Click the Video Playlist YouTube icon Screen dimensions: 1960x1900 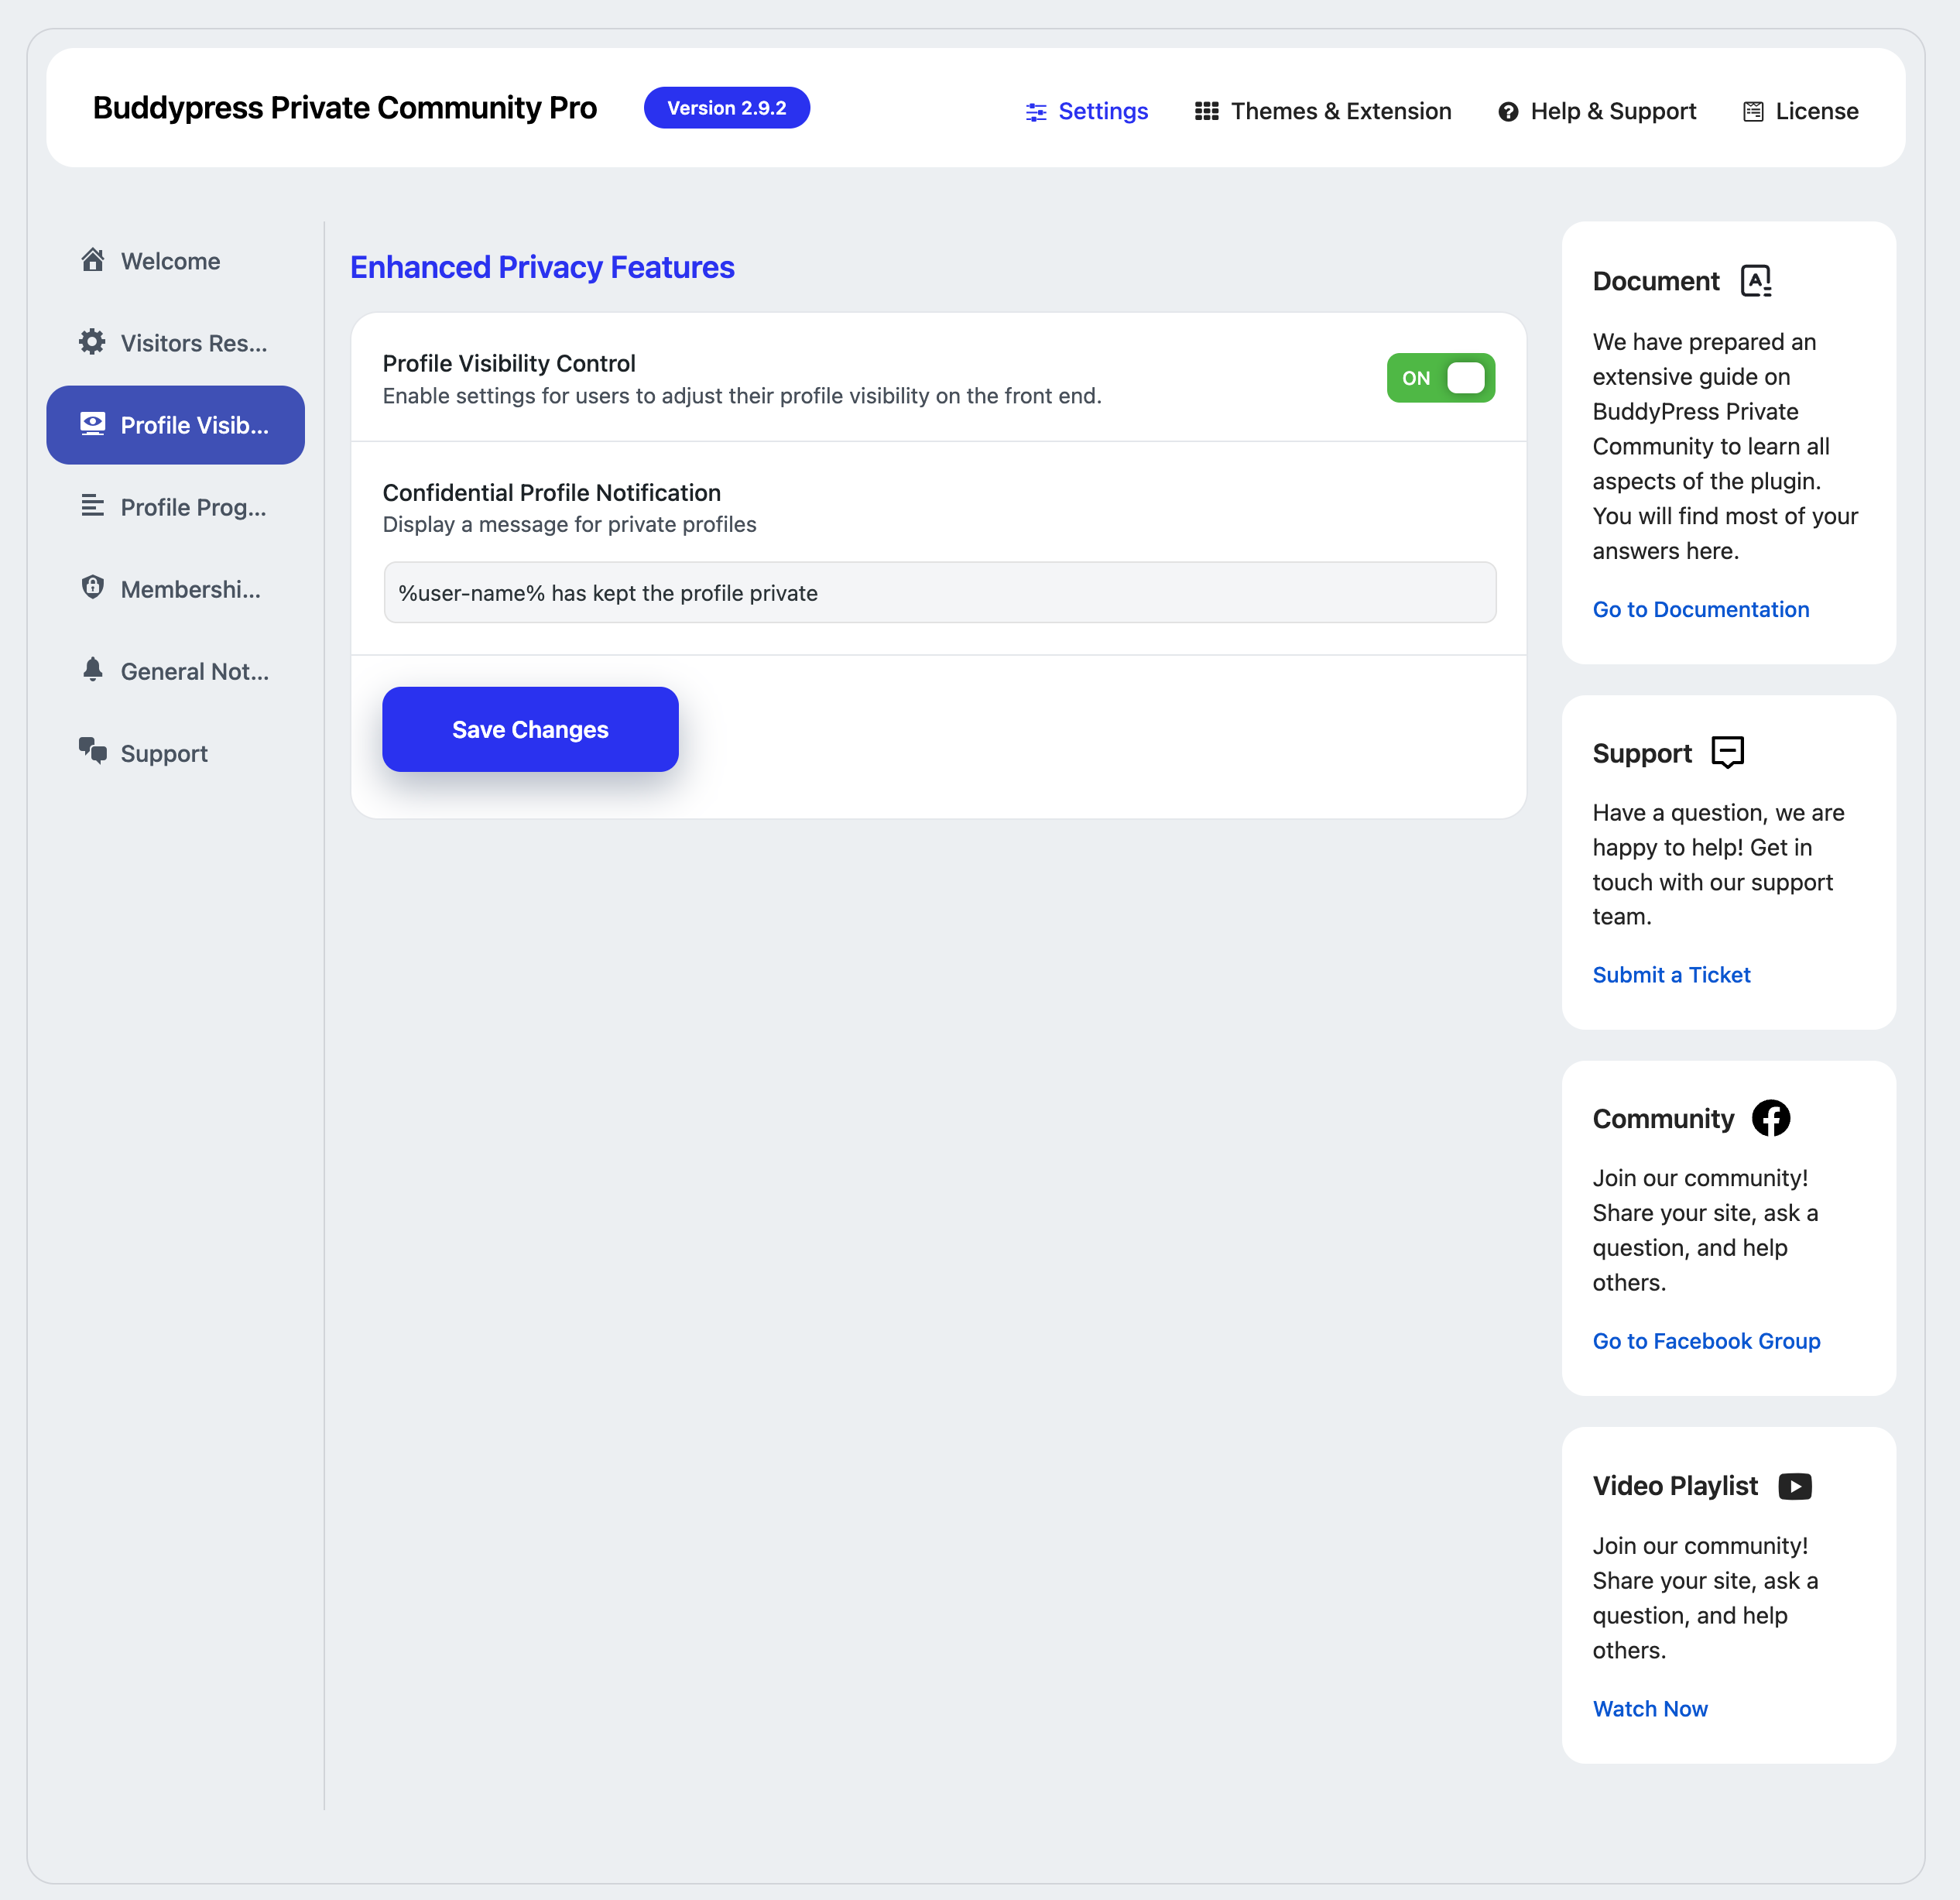point(1795,1486)
